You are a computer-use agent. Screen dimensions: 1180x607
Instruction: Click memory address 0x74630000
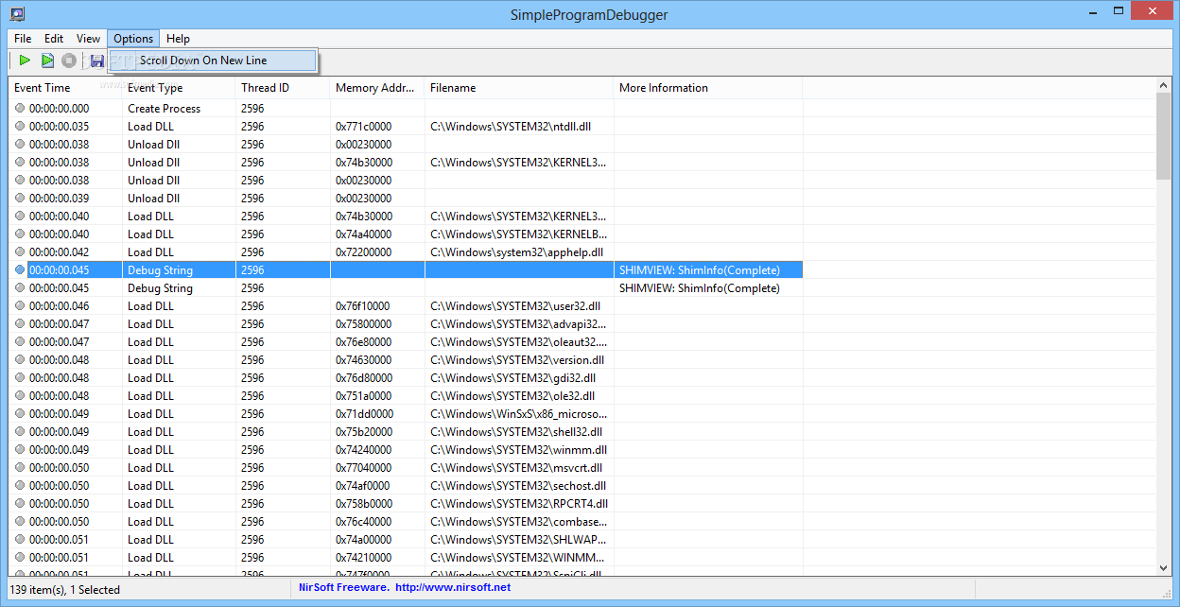364,360
